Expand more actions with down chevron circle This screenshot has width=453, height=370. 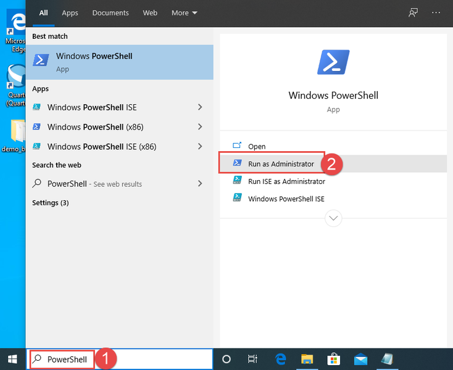[333, 218]
